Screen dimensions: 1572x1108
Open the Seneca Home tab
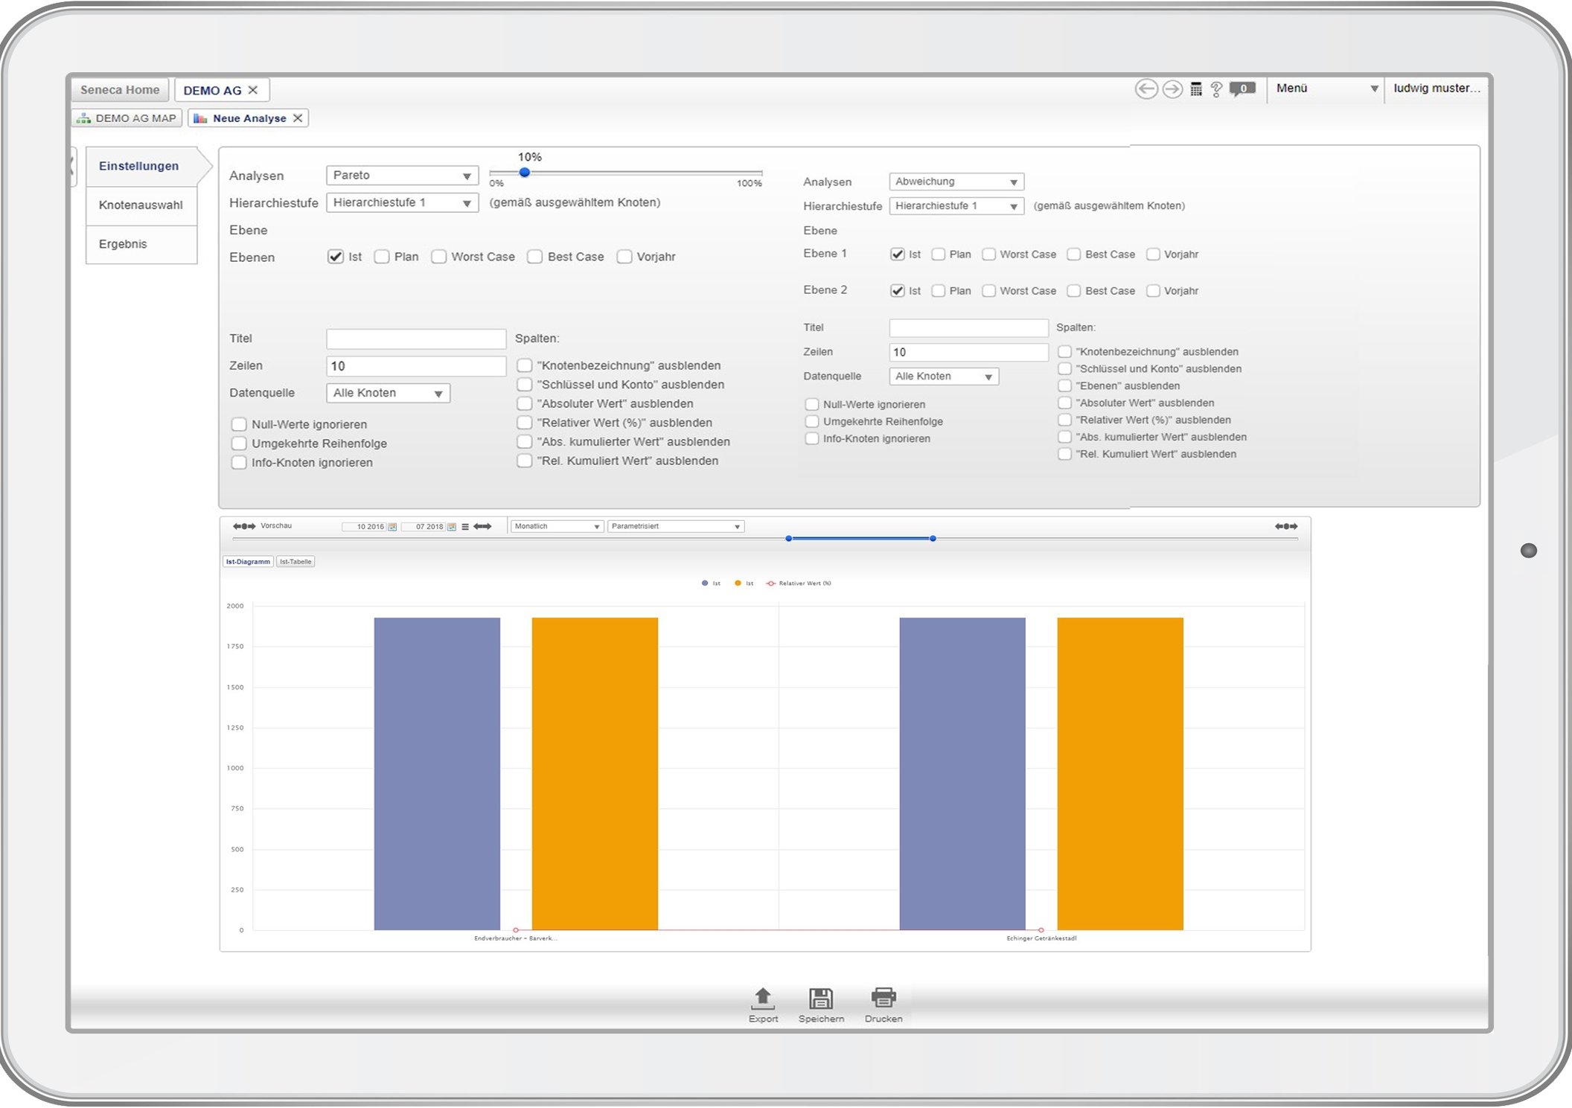click(120, 90)
